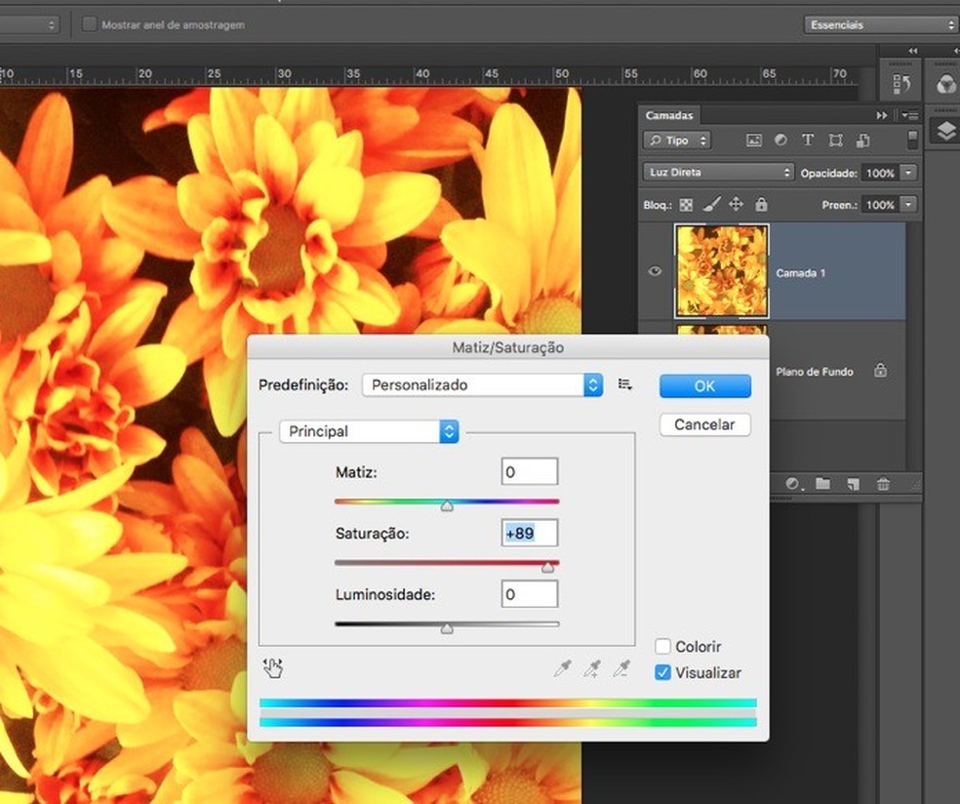Image resolution: width=960 pixels, height=804 pixels.
Task: Open the Principal channel dropdown
Action: click(x=368, y=431)
